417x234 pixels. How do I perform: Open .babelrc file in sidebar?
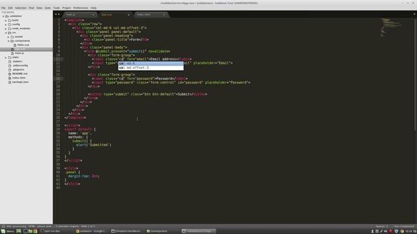[18, 62]
